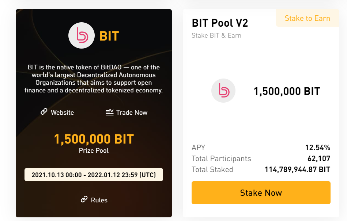This screenshot has width=347, height=221.
Task: Open the Trade Now link text
Action: [132, 113]
